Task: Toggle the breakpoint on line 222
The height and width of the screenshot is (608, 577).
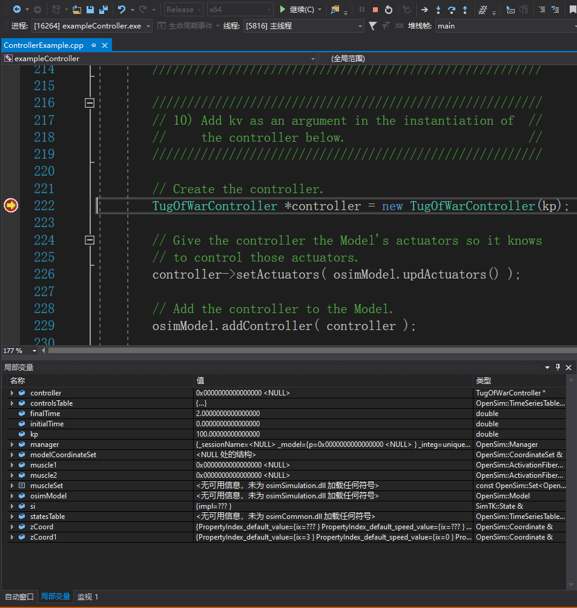Action: pos(10,206)
